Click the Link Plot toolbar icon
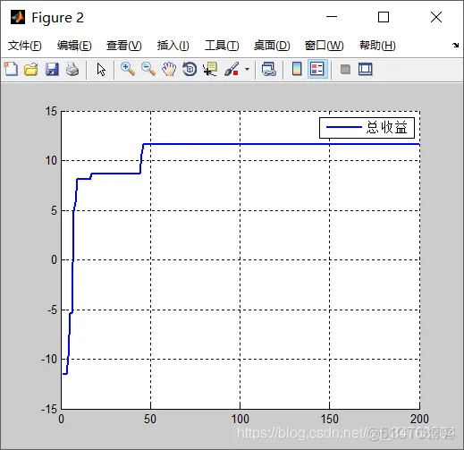 (269, 69)
